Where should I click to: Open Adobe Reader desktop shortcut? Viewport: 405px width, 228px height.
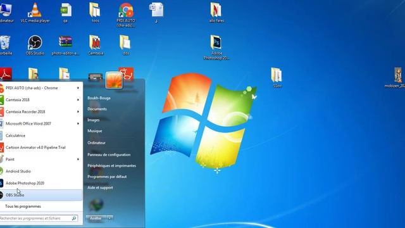click(x=6, y=74)
